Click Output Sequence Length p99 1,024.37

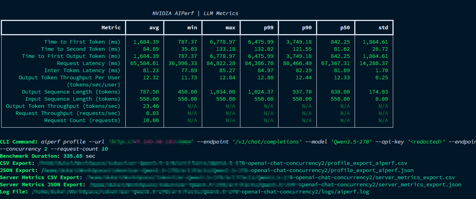[261, 92]
